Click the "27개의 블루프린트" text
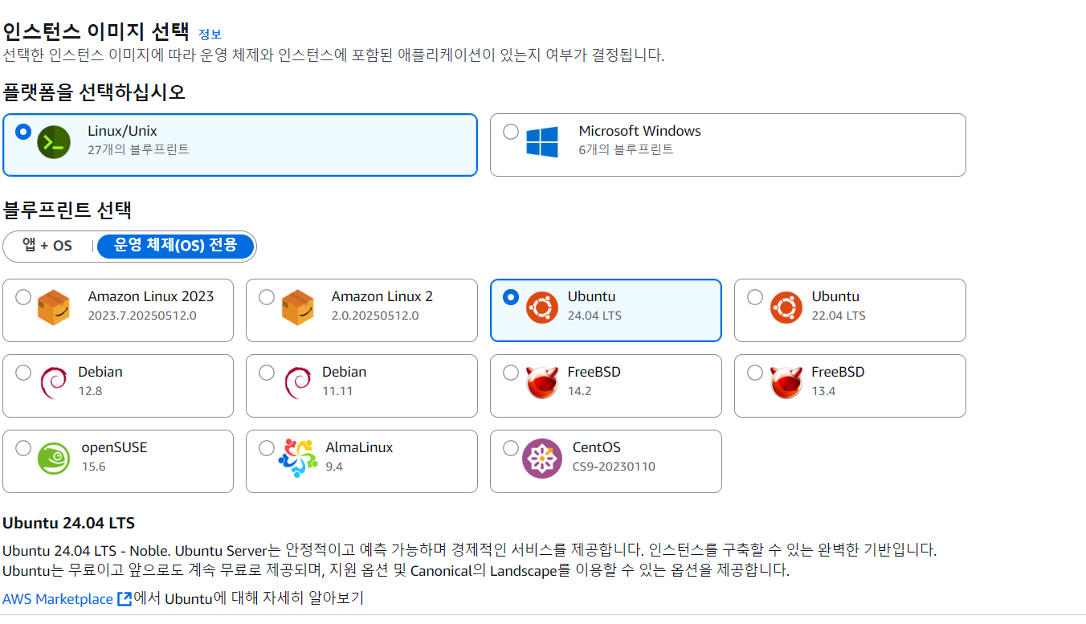This screenshot has width=1086, height=624. click(x=138, y=149)
